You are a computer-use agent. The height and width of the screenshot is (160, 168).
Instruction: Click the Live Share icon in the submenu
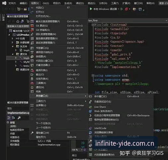(x=90, y=107)
